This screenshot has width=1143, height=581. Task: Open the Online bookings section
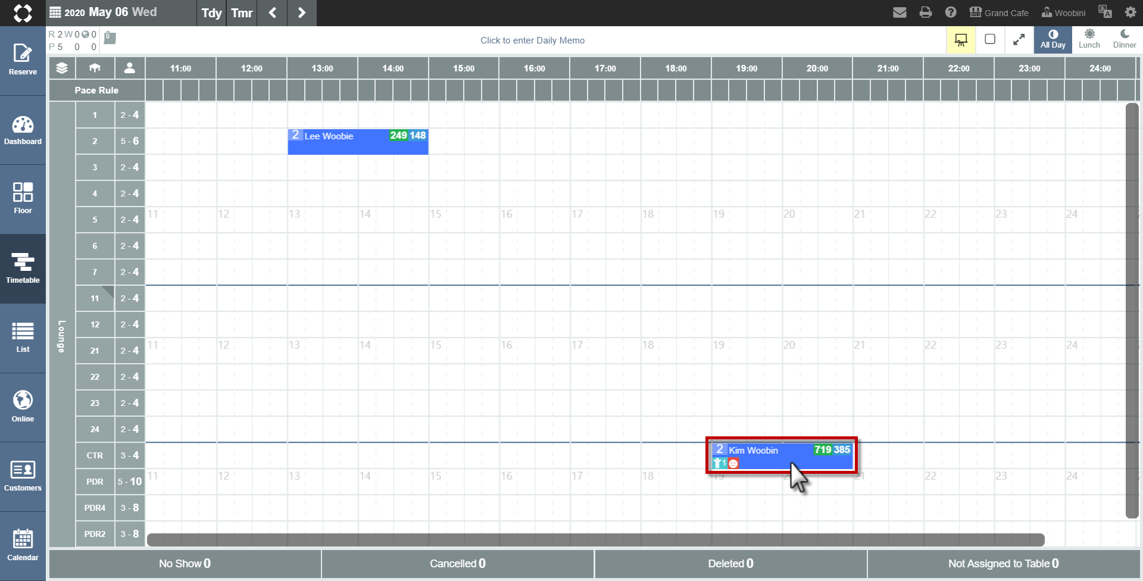(23, 408)
